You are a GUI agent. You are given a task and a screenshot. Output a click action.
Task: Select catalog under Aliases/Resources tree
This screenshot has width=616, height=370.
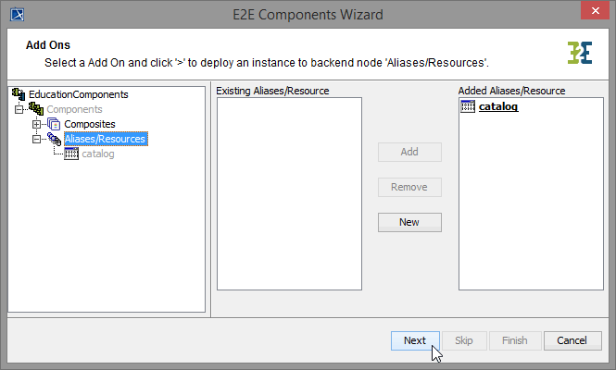98,154
